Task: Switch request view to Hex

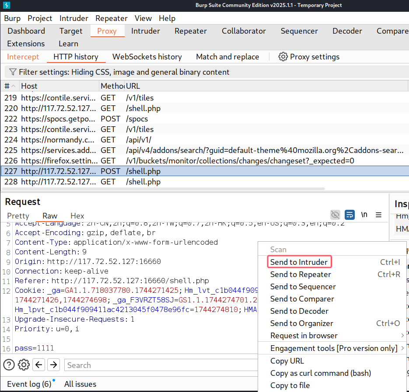Action: (x=77, y=215)
